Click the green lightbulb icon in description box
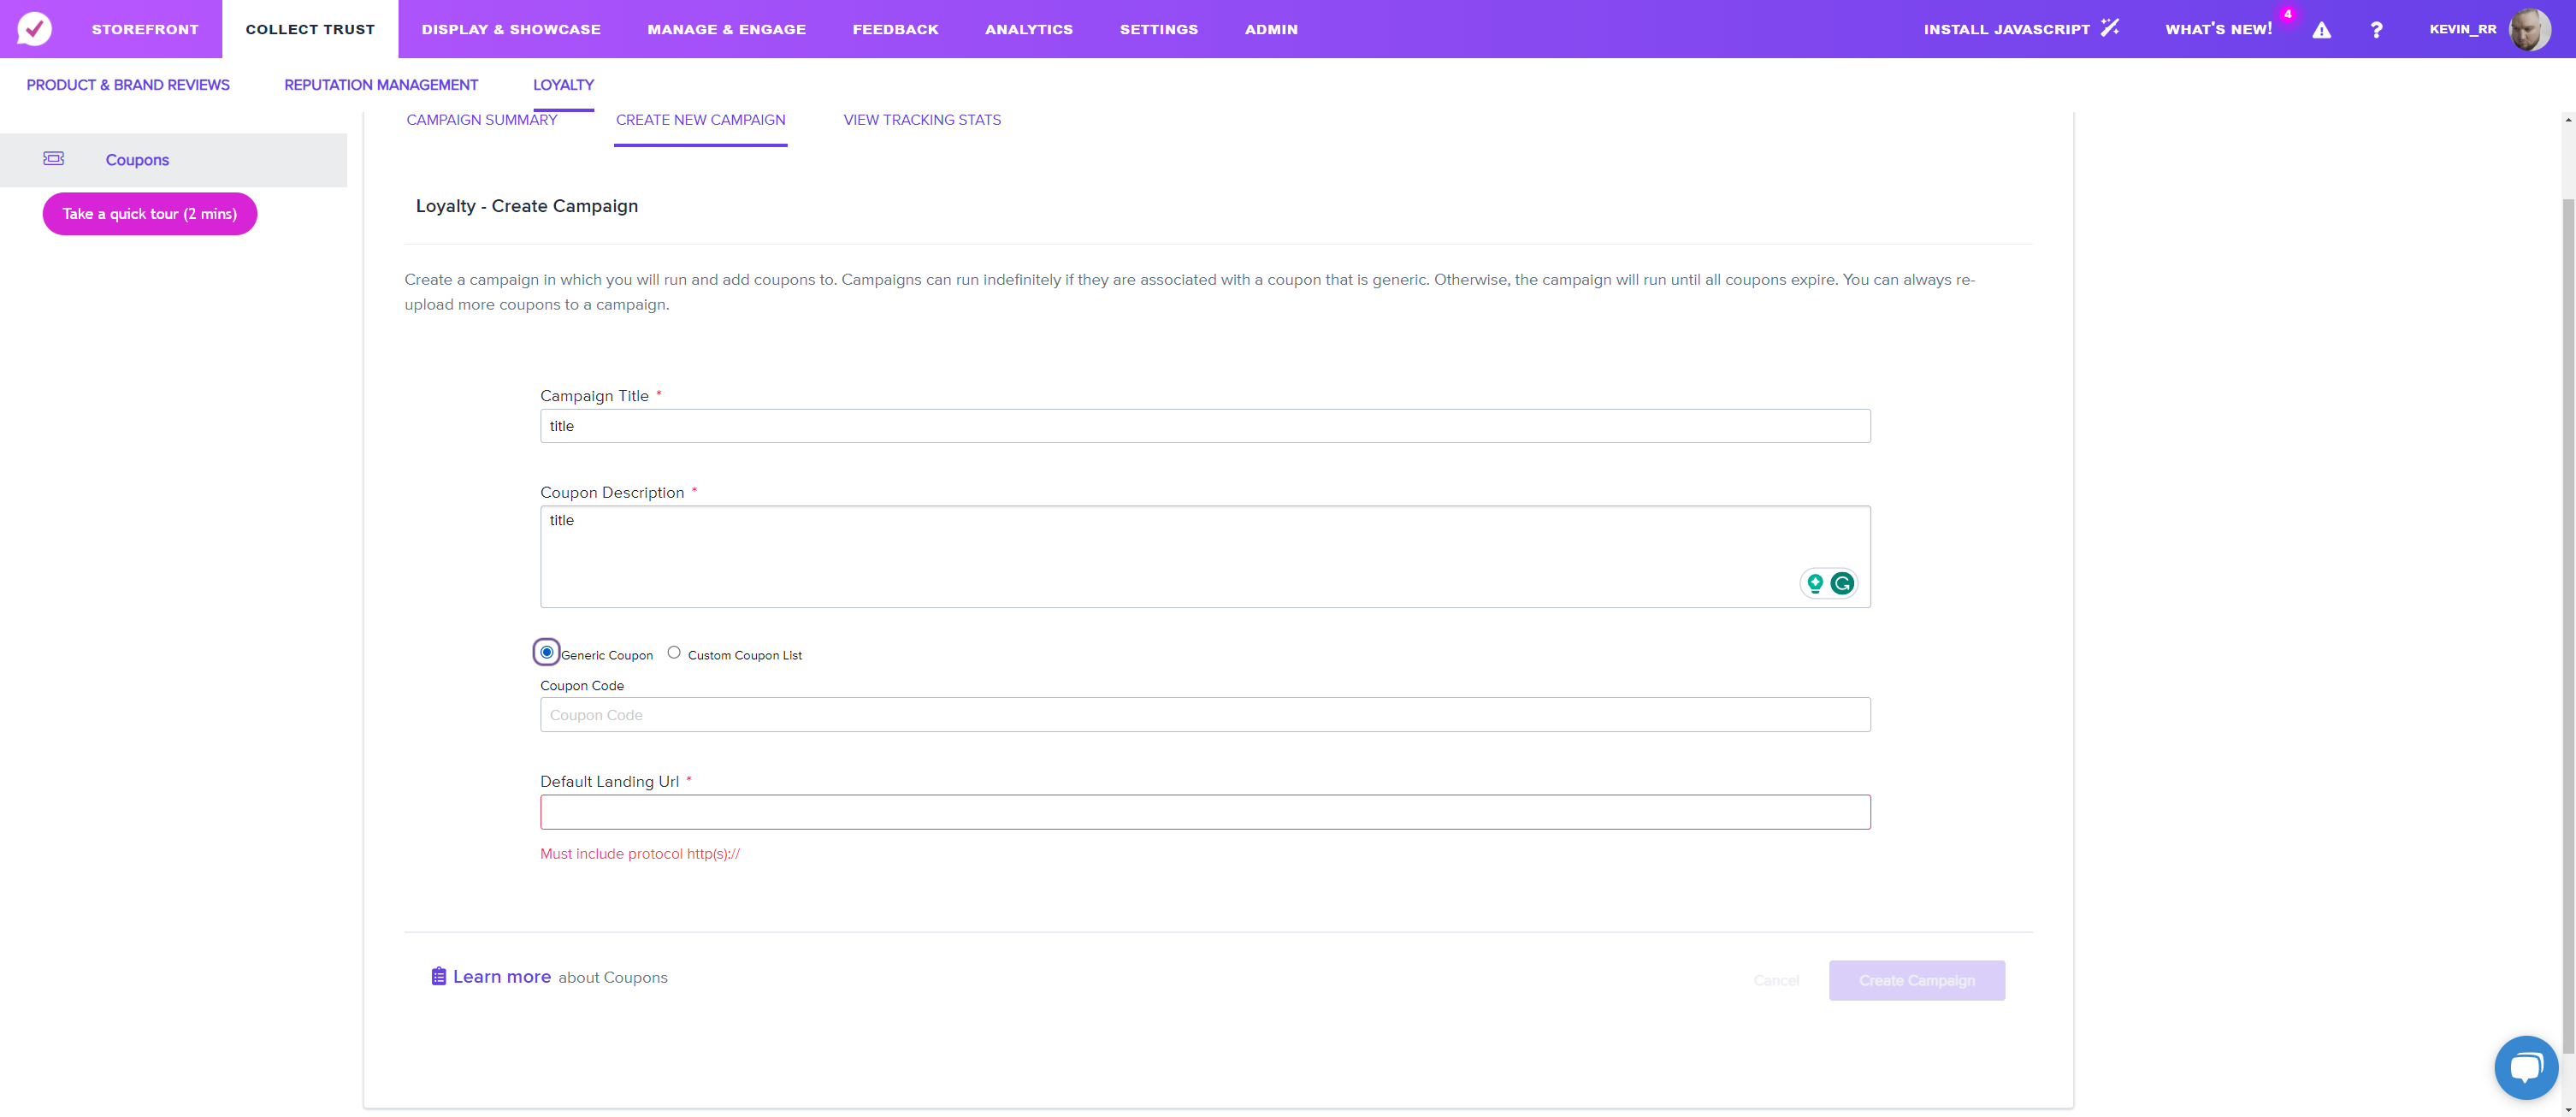Image resolution: width=2576 pixels, height=1117 pixels. click(1815, 583)
